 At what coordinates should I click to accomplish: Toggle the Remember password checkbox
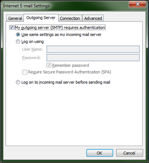(49, 65)
